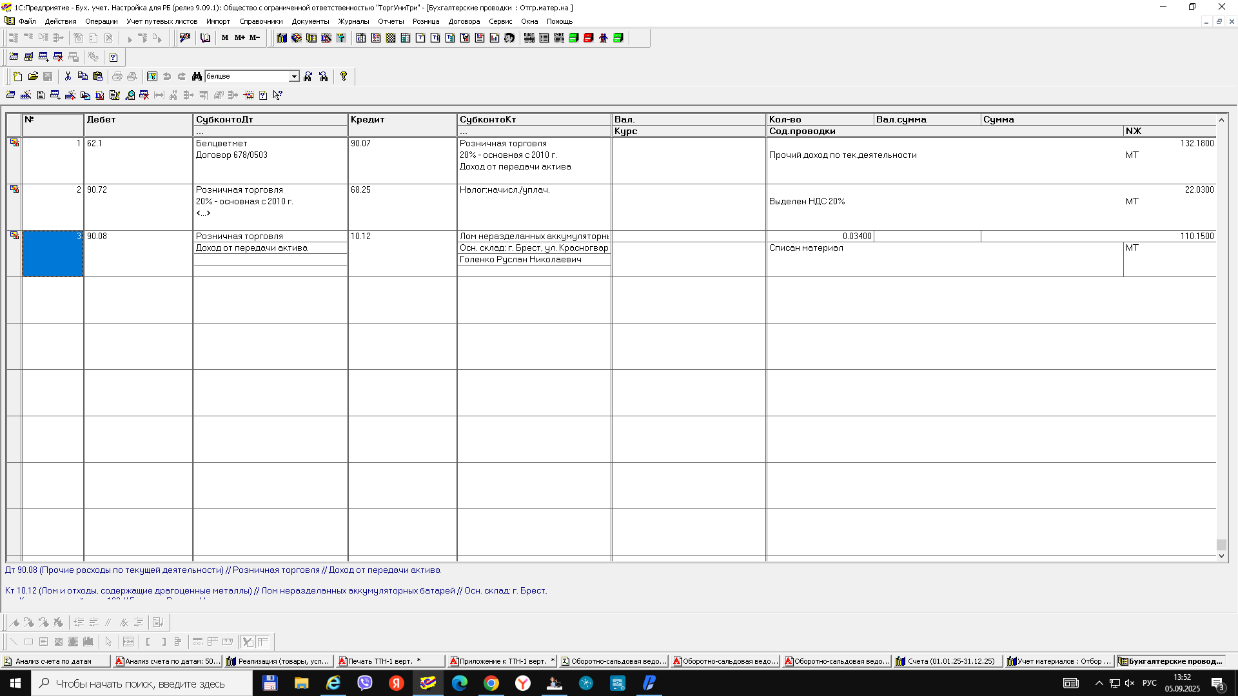Click the Open file folder icon

click(x=33, y=76)
